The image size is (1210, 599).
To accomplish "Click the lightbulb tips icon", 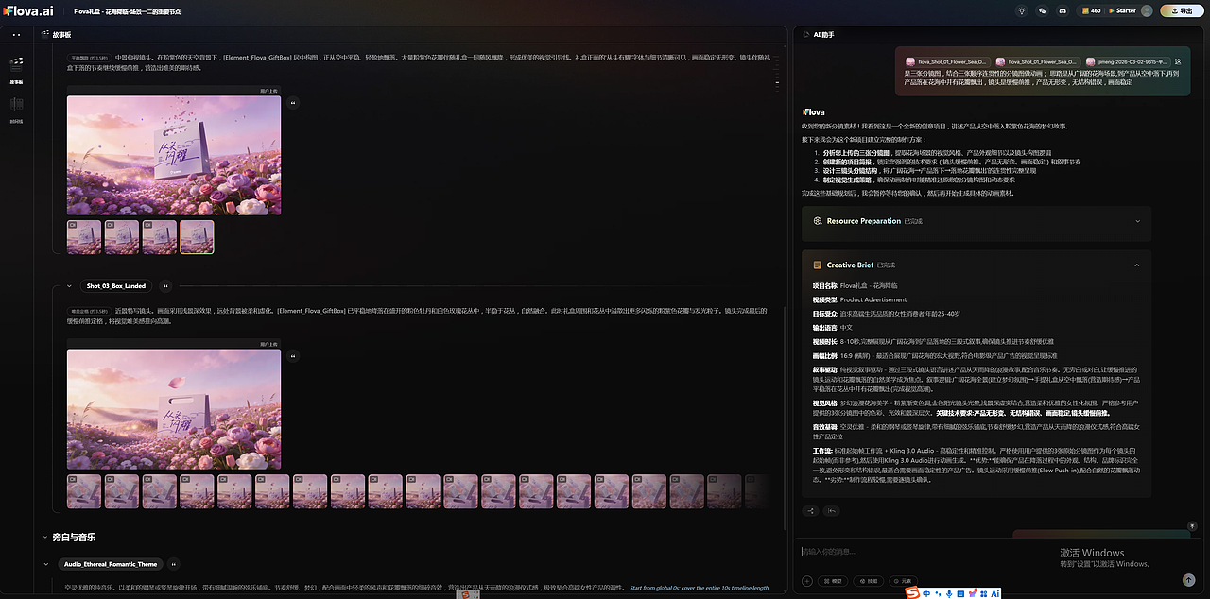I will pos(1021,10).
